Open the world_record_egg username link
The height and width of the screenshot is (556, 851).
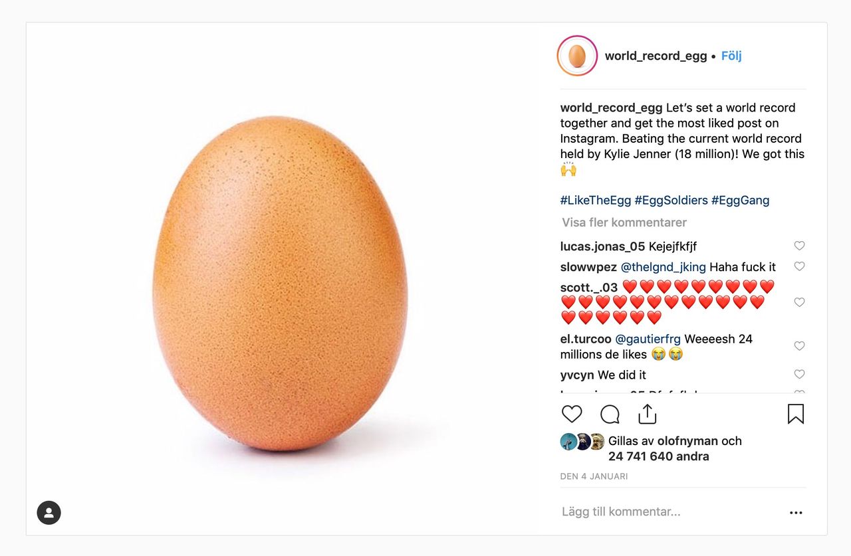(656, 56)
